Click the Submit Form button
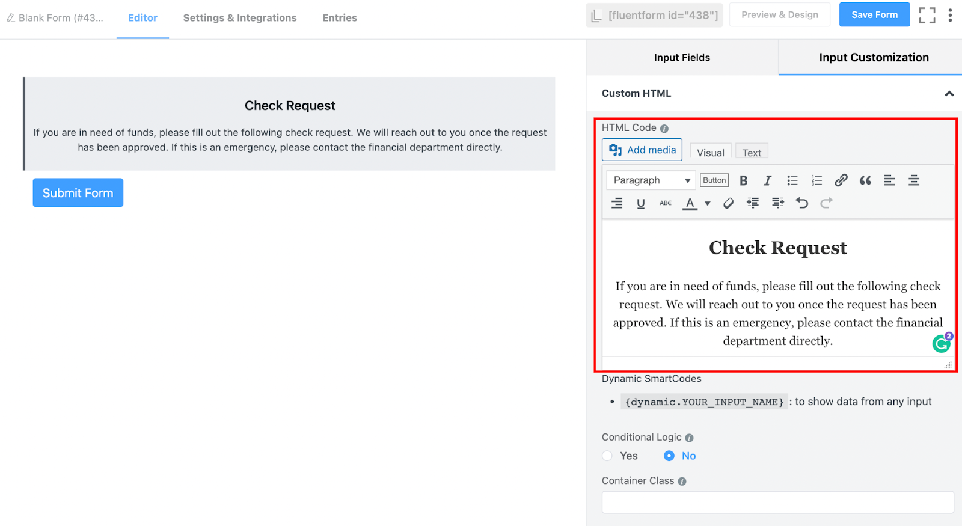962x526 pixels. [x=78, y=193]
